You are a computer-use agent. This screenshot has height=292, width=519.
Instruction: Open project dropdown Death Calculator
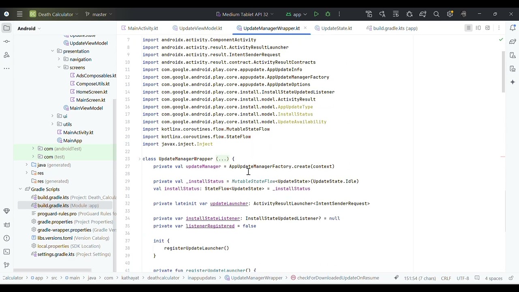[54, 14]
